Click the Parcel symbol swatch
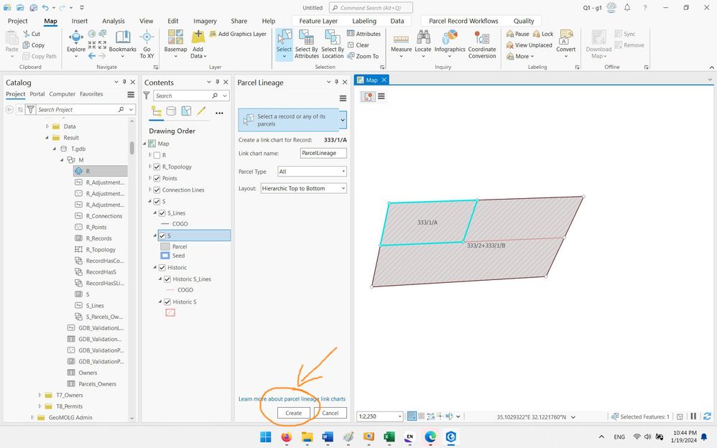717x448 pixels. point(165,247)
